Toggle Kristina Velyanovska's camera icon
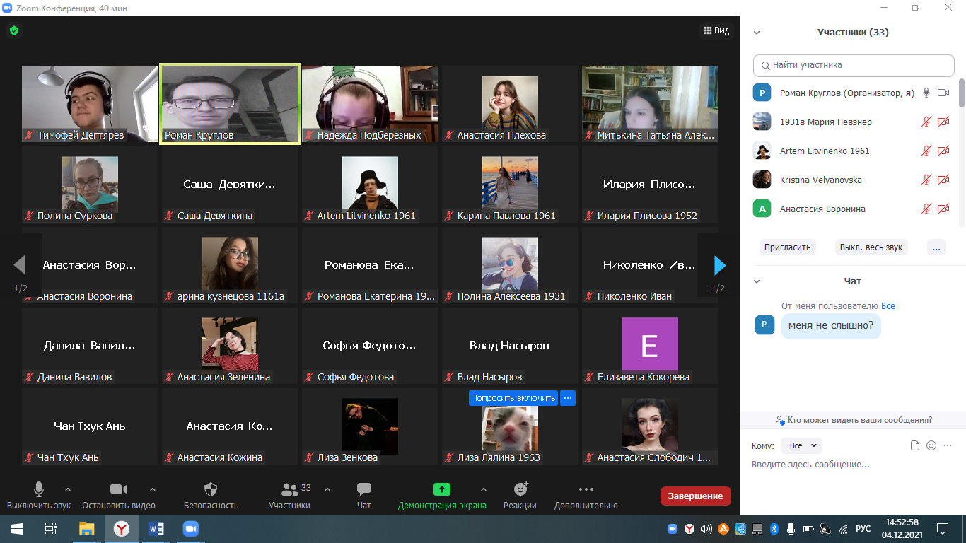Screen dimensions: 966x543 click(x=943, y=180)
